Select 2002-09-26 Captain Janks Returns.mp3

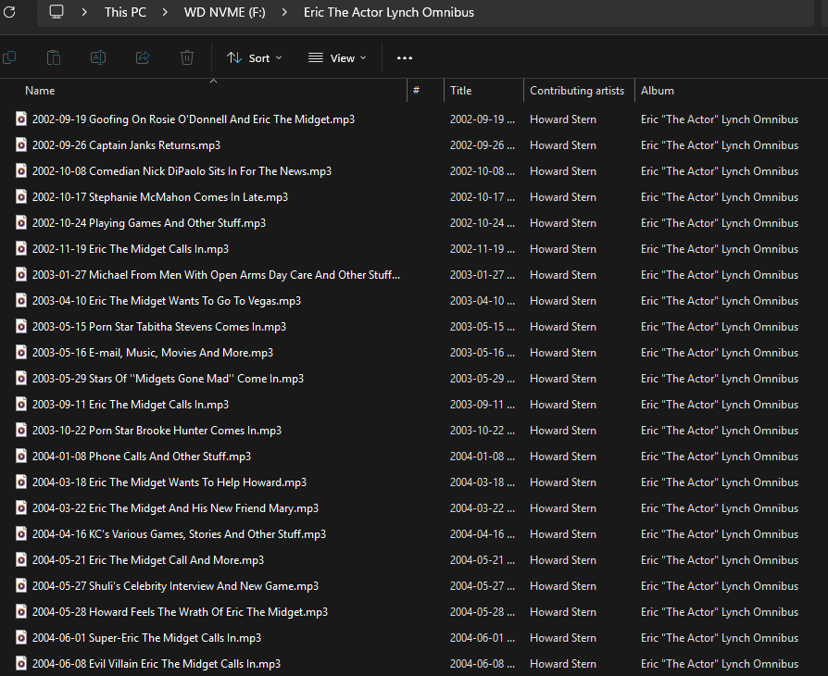[126, 145]
